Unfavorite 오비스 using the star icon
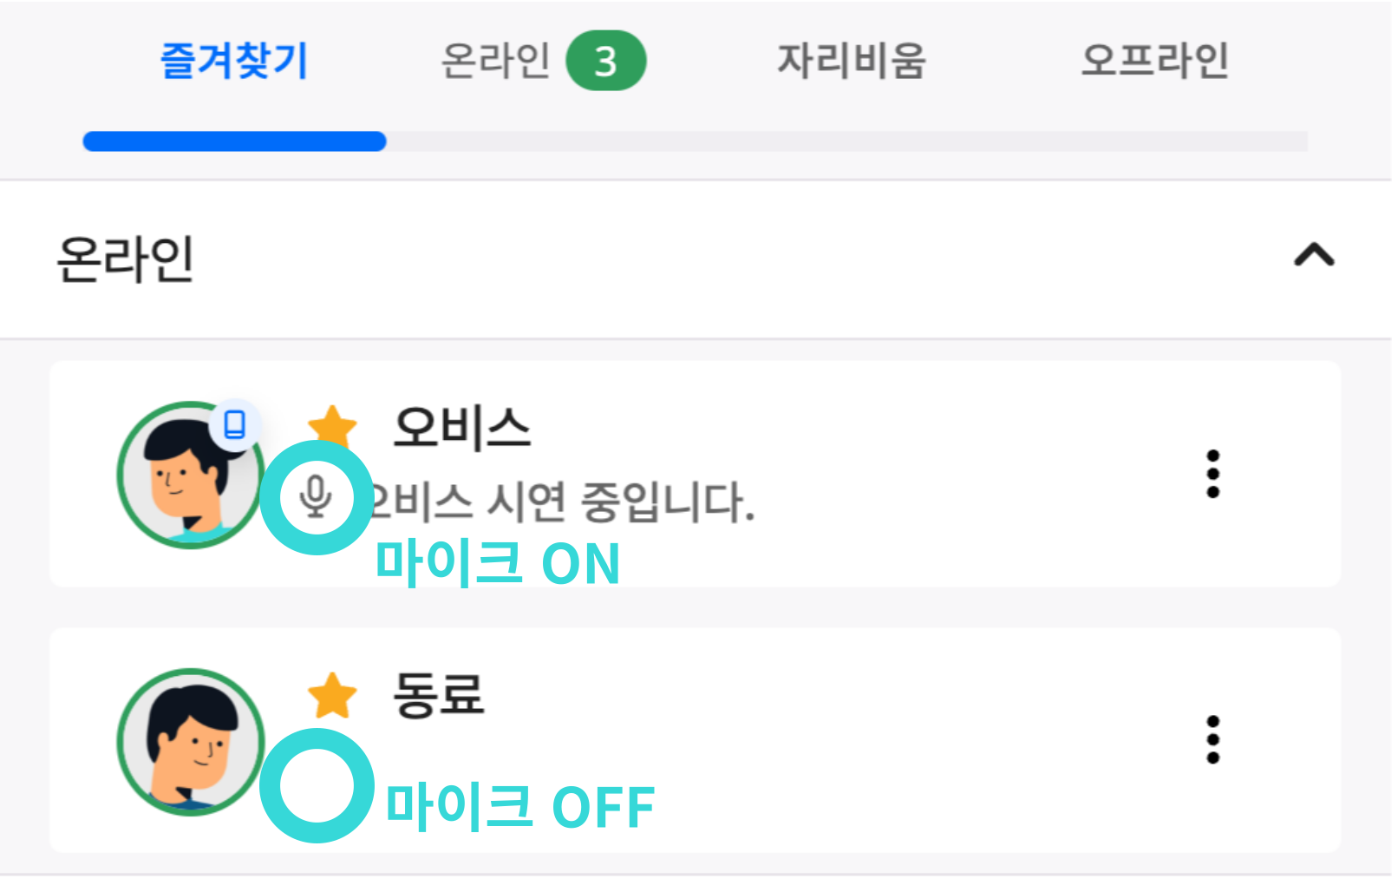 tap(333, 425)
